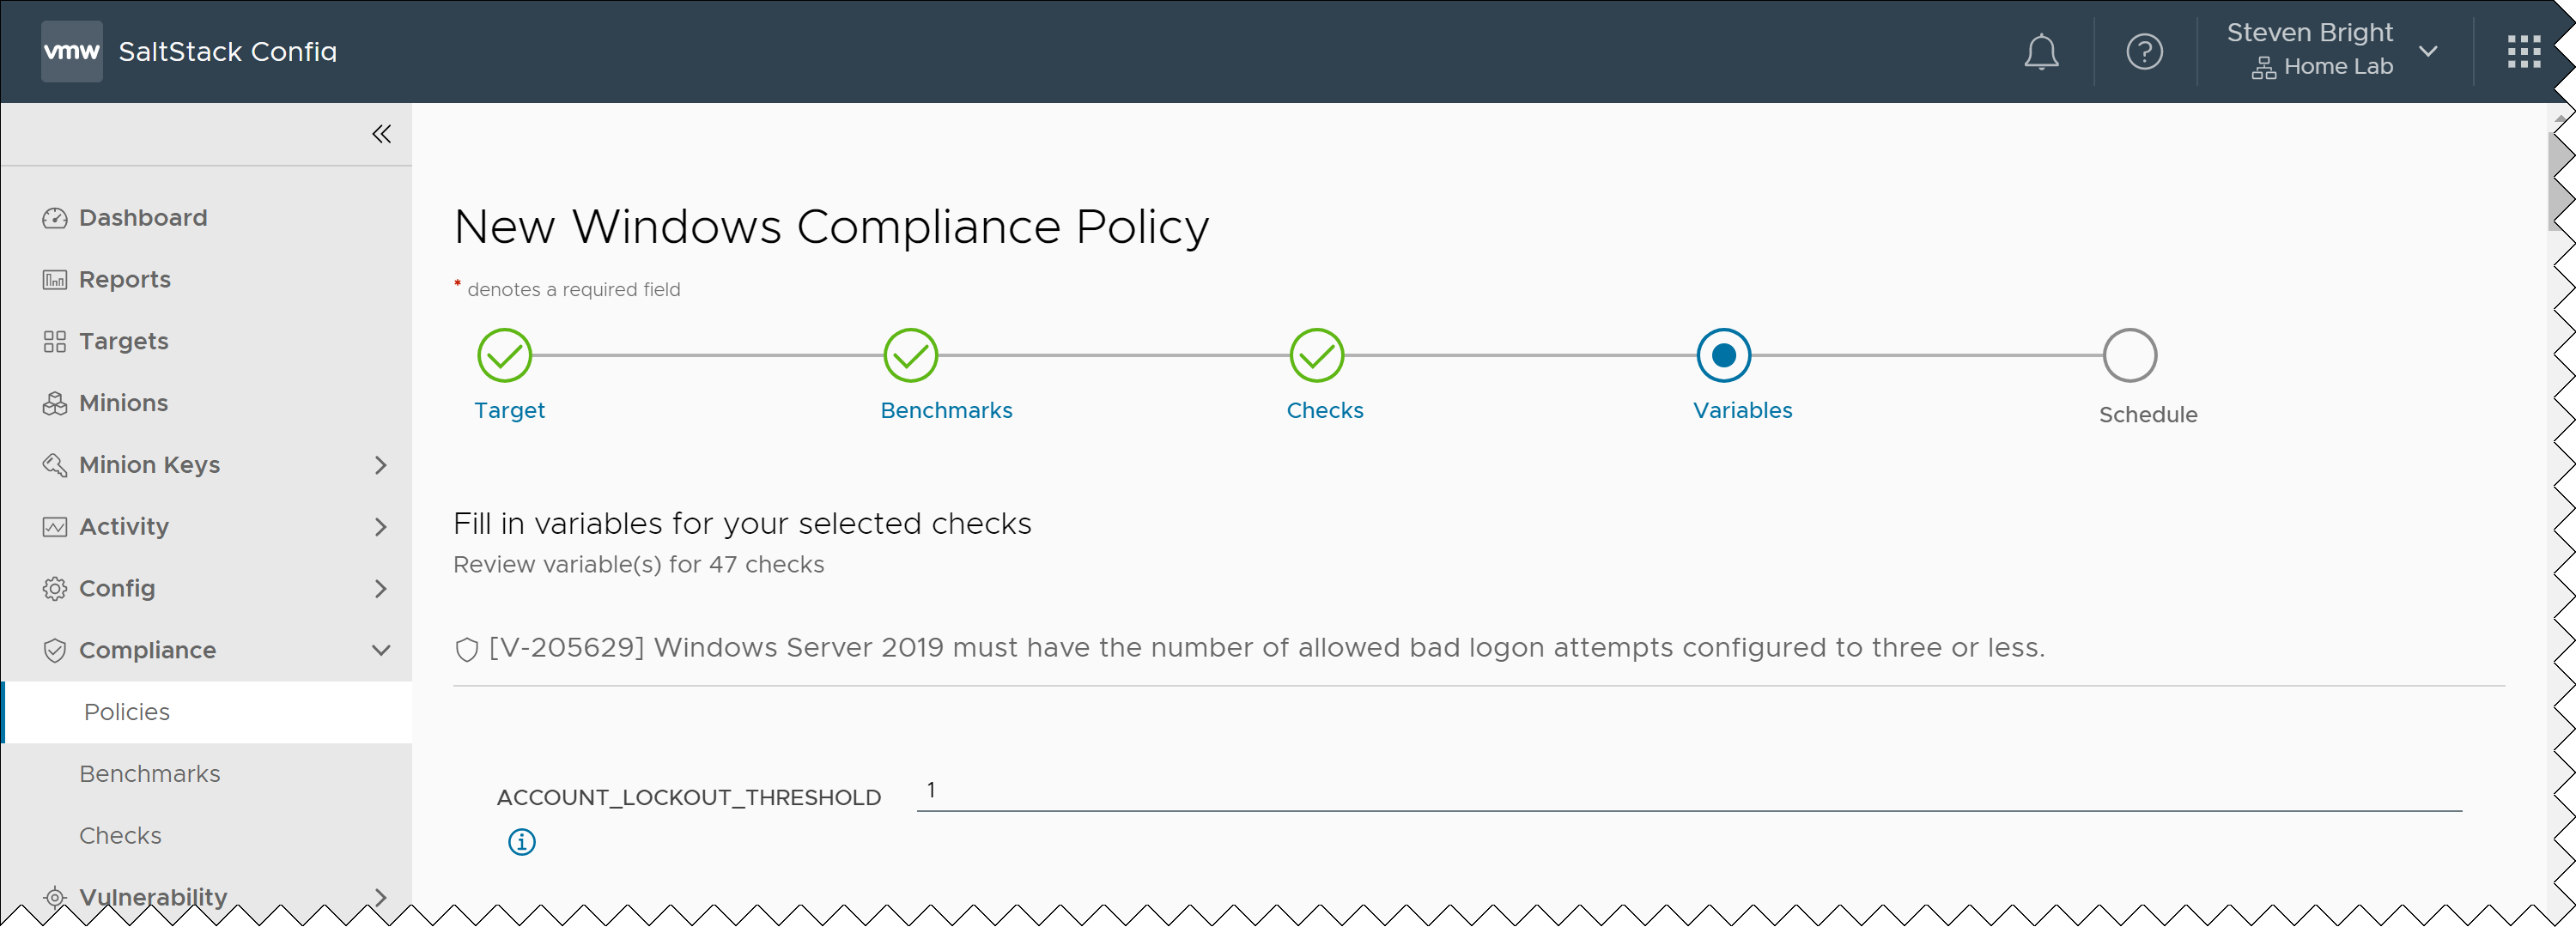The width and height of the screenshot is (2576, 927).
Task: Click the ACCOUNT_LOCKOUT_THRESHOLD info icon
Action: pos(521,842)
